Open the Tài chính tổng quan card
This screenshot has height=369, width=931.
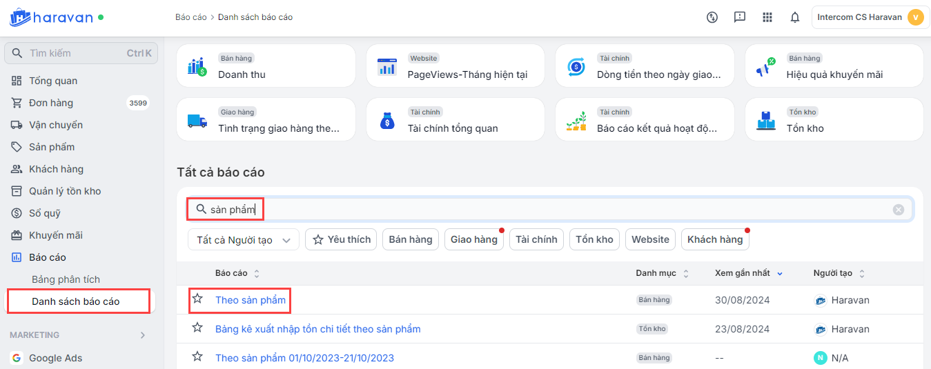pyautogui.click(x=455, y=120)
